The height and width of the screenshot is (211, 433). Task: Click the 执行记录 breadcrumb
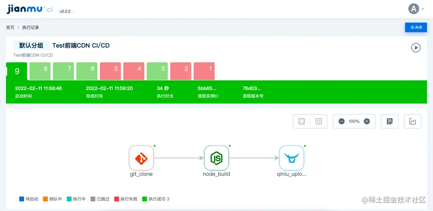point(30,27)
